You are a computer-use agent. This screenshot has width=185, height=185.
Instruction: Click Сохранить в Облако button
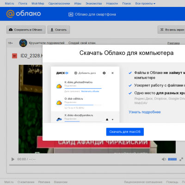pyautogui.click(x=26, y=30)
